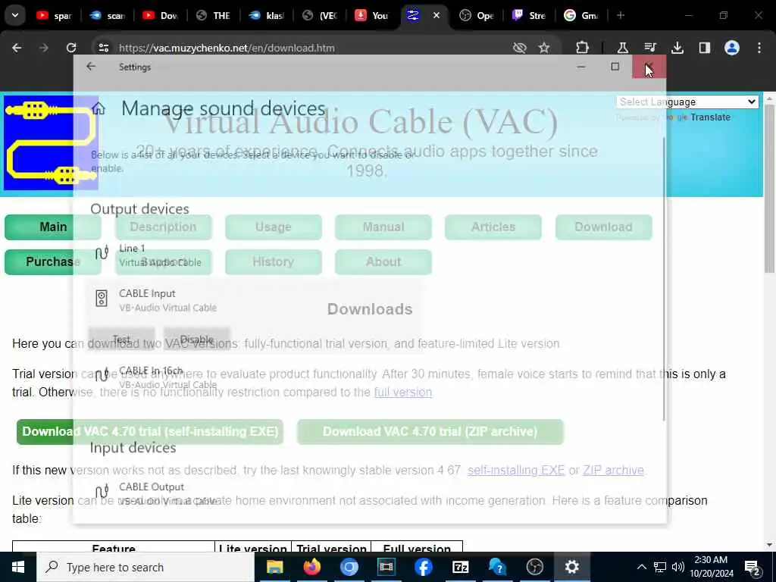Open File Explorer from taskbar
The image size is (776, 582).
point(274,567)
